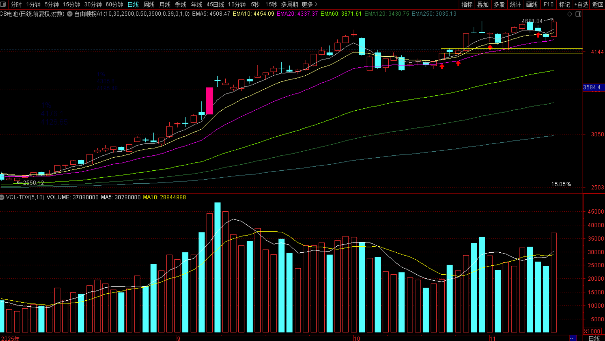This screenshot has width=605, height=341.
Task: Select the 1分钟 period
Action: click(33, 4)
